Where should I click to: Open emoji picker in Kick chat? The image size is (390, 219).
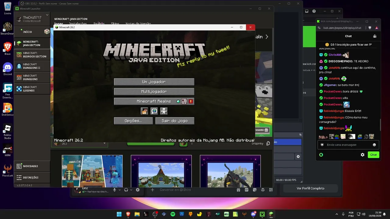click(374, 145)
